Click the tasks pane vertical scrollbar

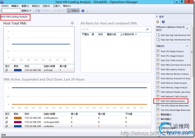click(x=192, y=52)
